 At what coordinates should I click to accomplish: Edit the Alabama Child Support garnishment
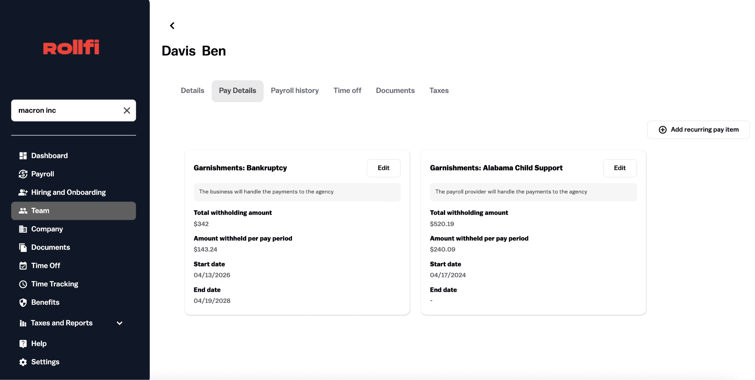(x=620, y=168)
